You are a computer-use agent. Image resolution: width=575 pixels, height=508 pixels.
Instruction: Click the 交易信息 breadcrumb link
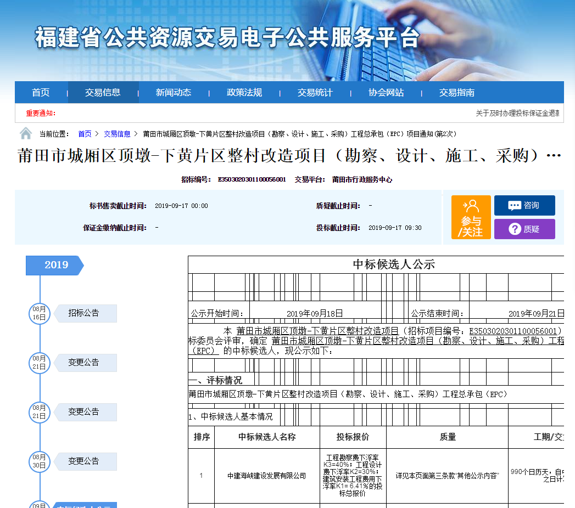117,134
